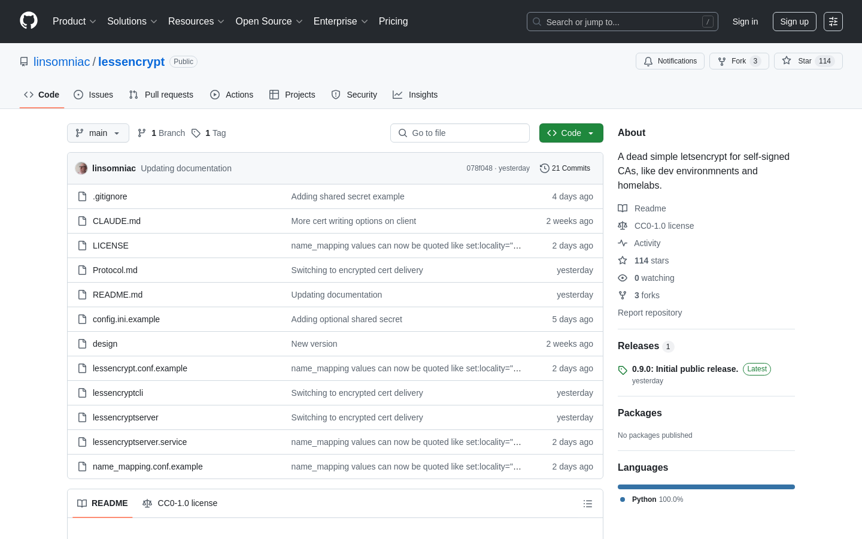Switch to the Issues tab
This screenshot has height=539, width=862.
coord(93,95)
